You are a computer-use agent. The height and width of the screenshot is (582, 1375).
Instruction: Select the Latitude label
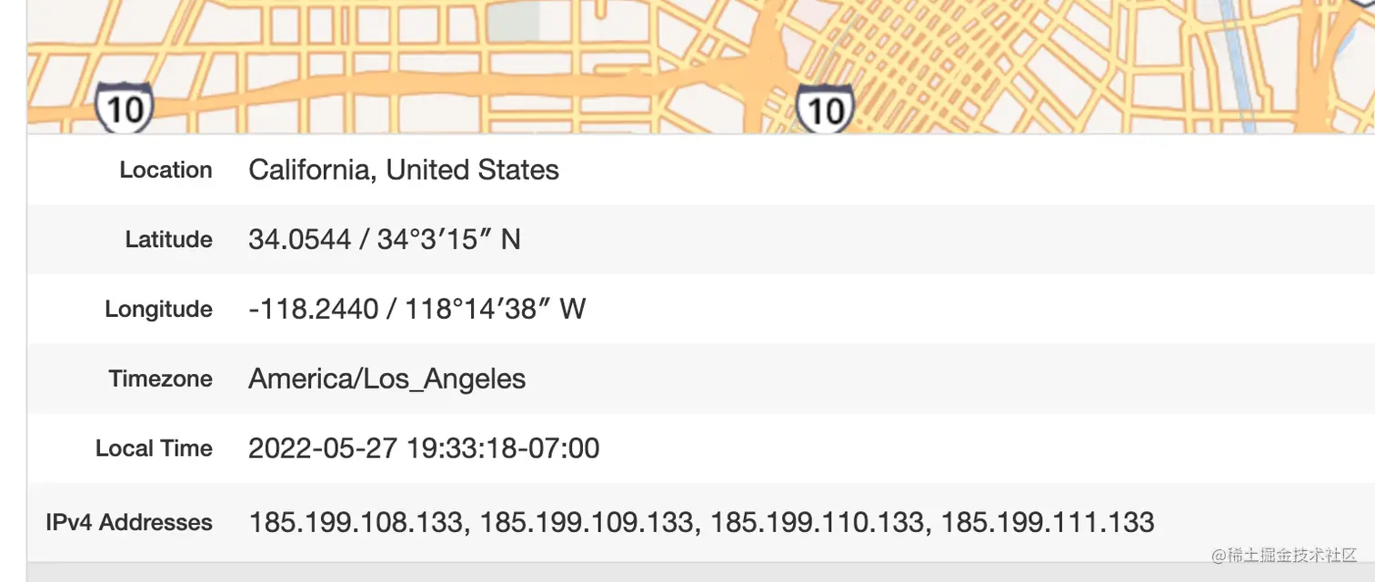click(x=169, y=240)
